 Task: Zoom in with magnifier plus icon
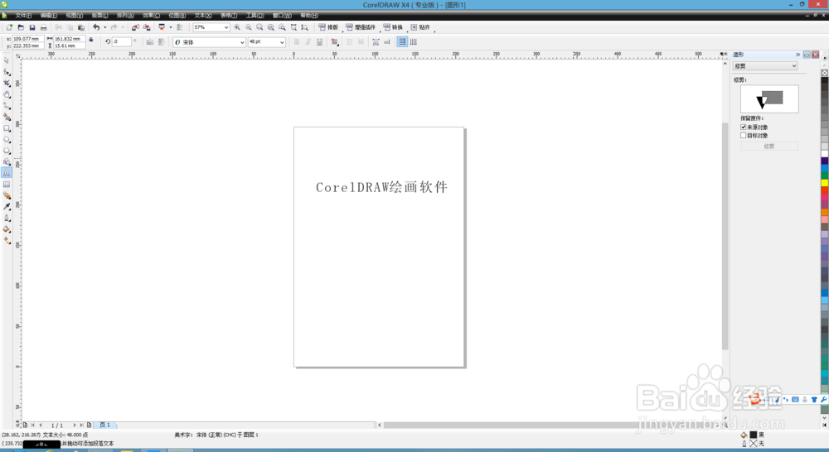[237, 27]
